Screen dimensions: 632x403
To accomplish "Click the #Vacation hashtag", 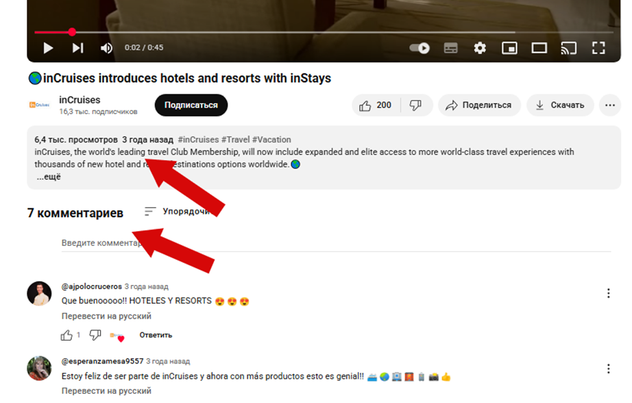I will tap(271, 140).
